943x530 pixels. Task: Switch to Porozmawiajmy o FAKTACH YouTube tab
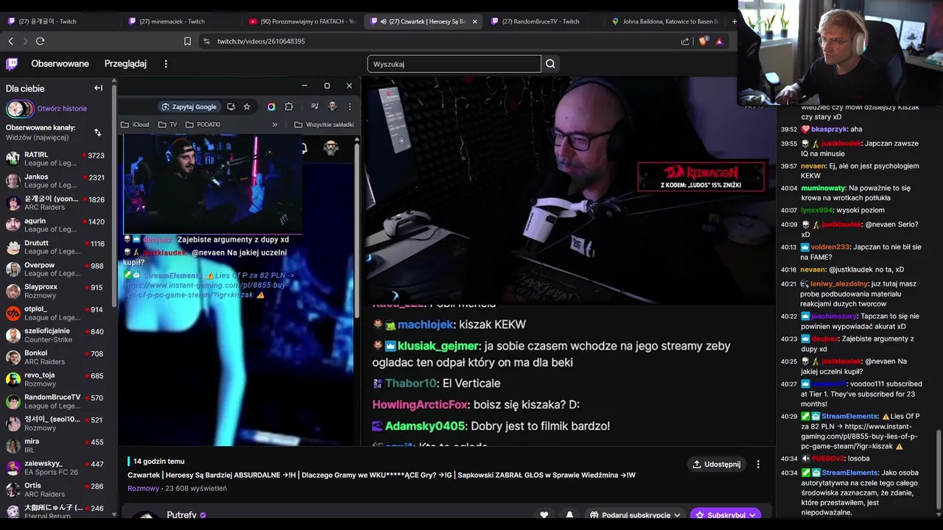302,21
